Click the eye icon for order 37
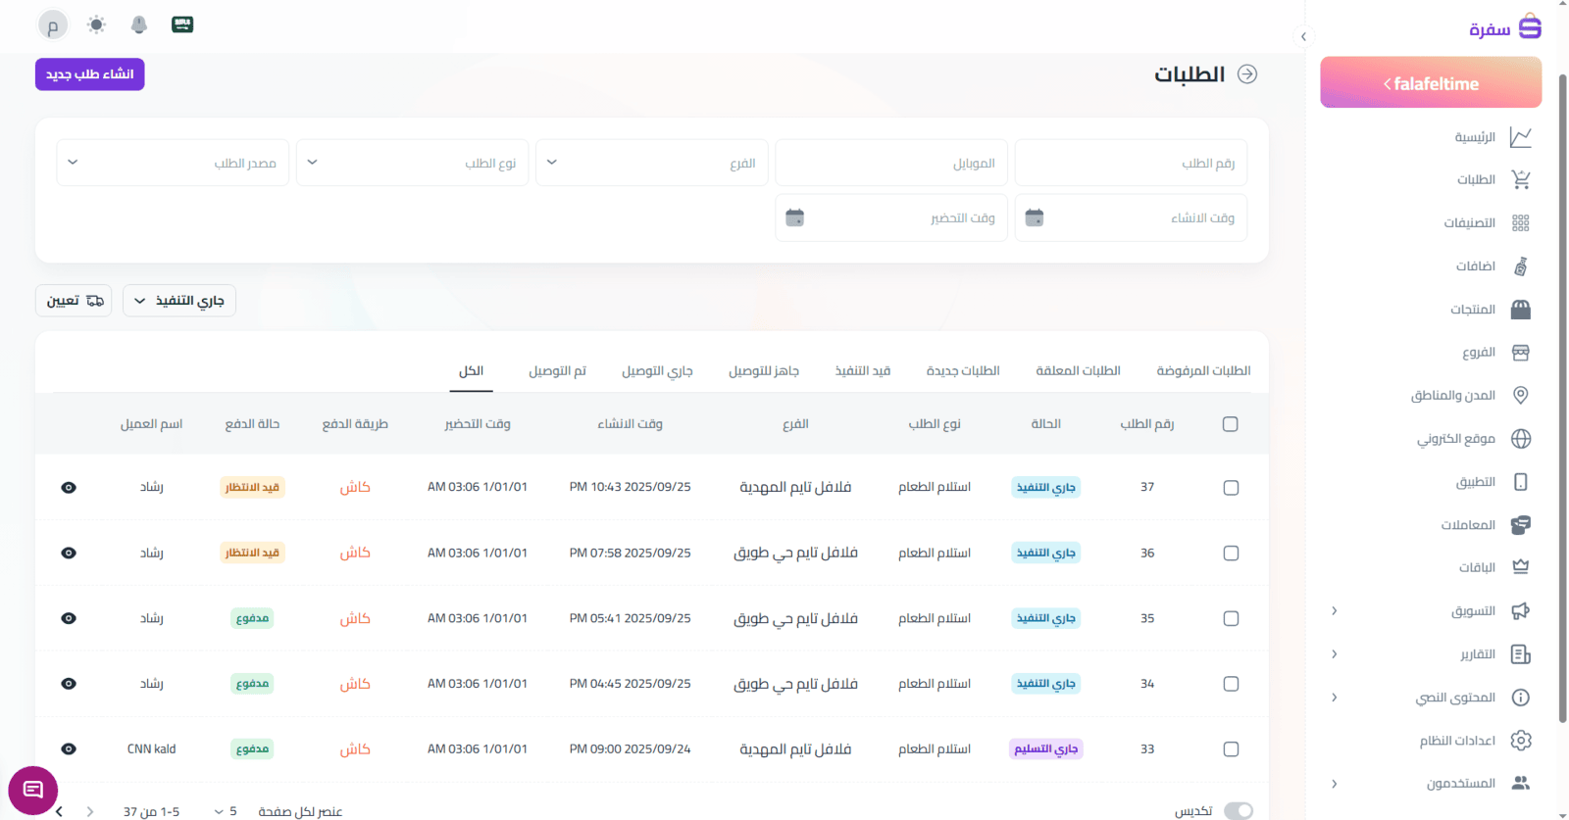Image resolution: width=1569 pixels, height=820 pixels. click(69, 488)
